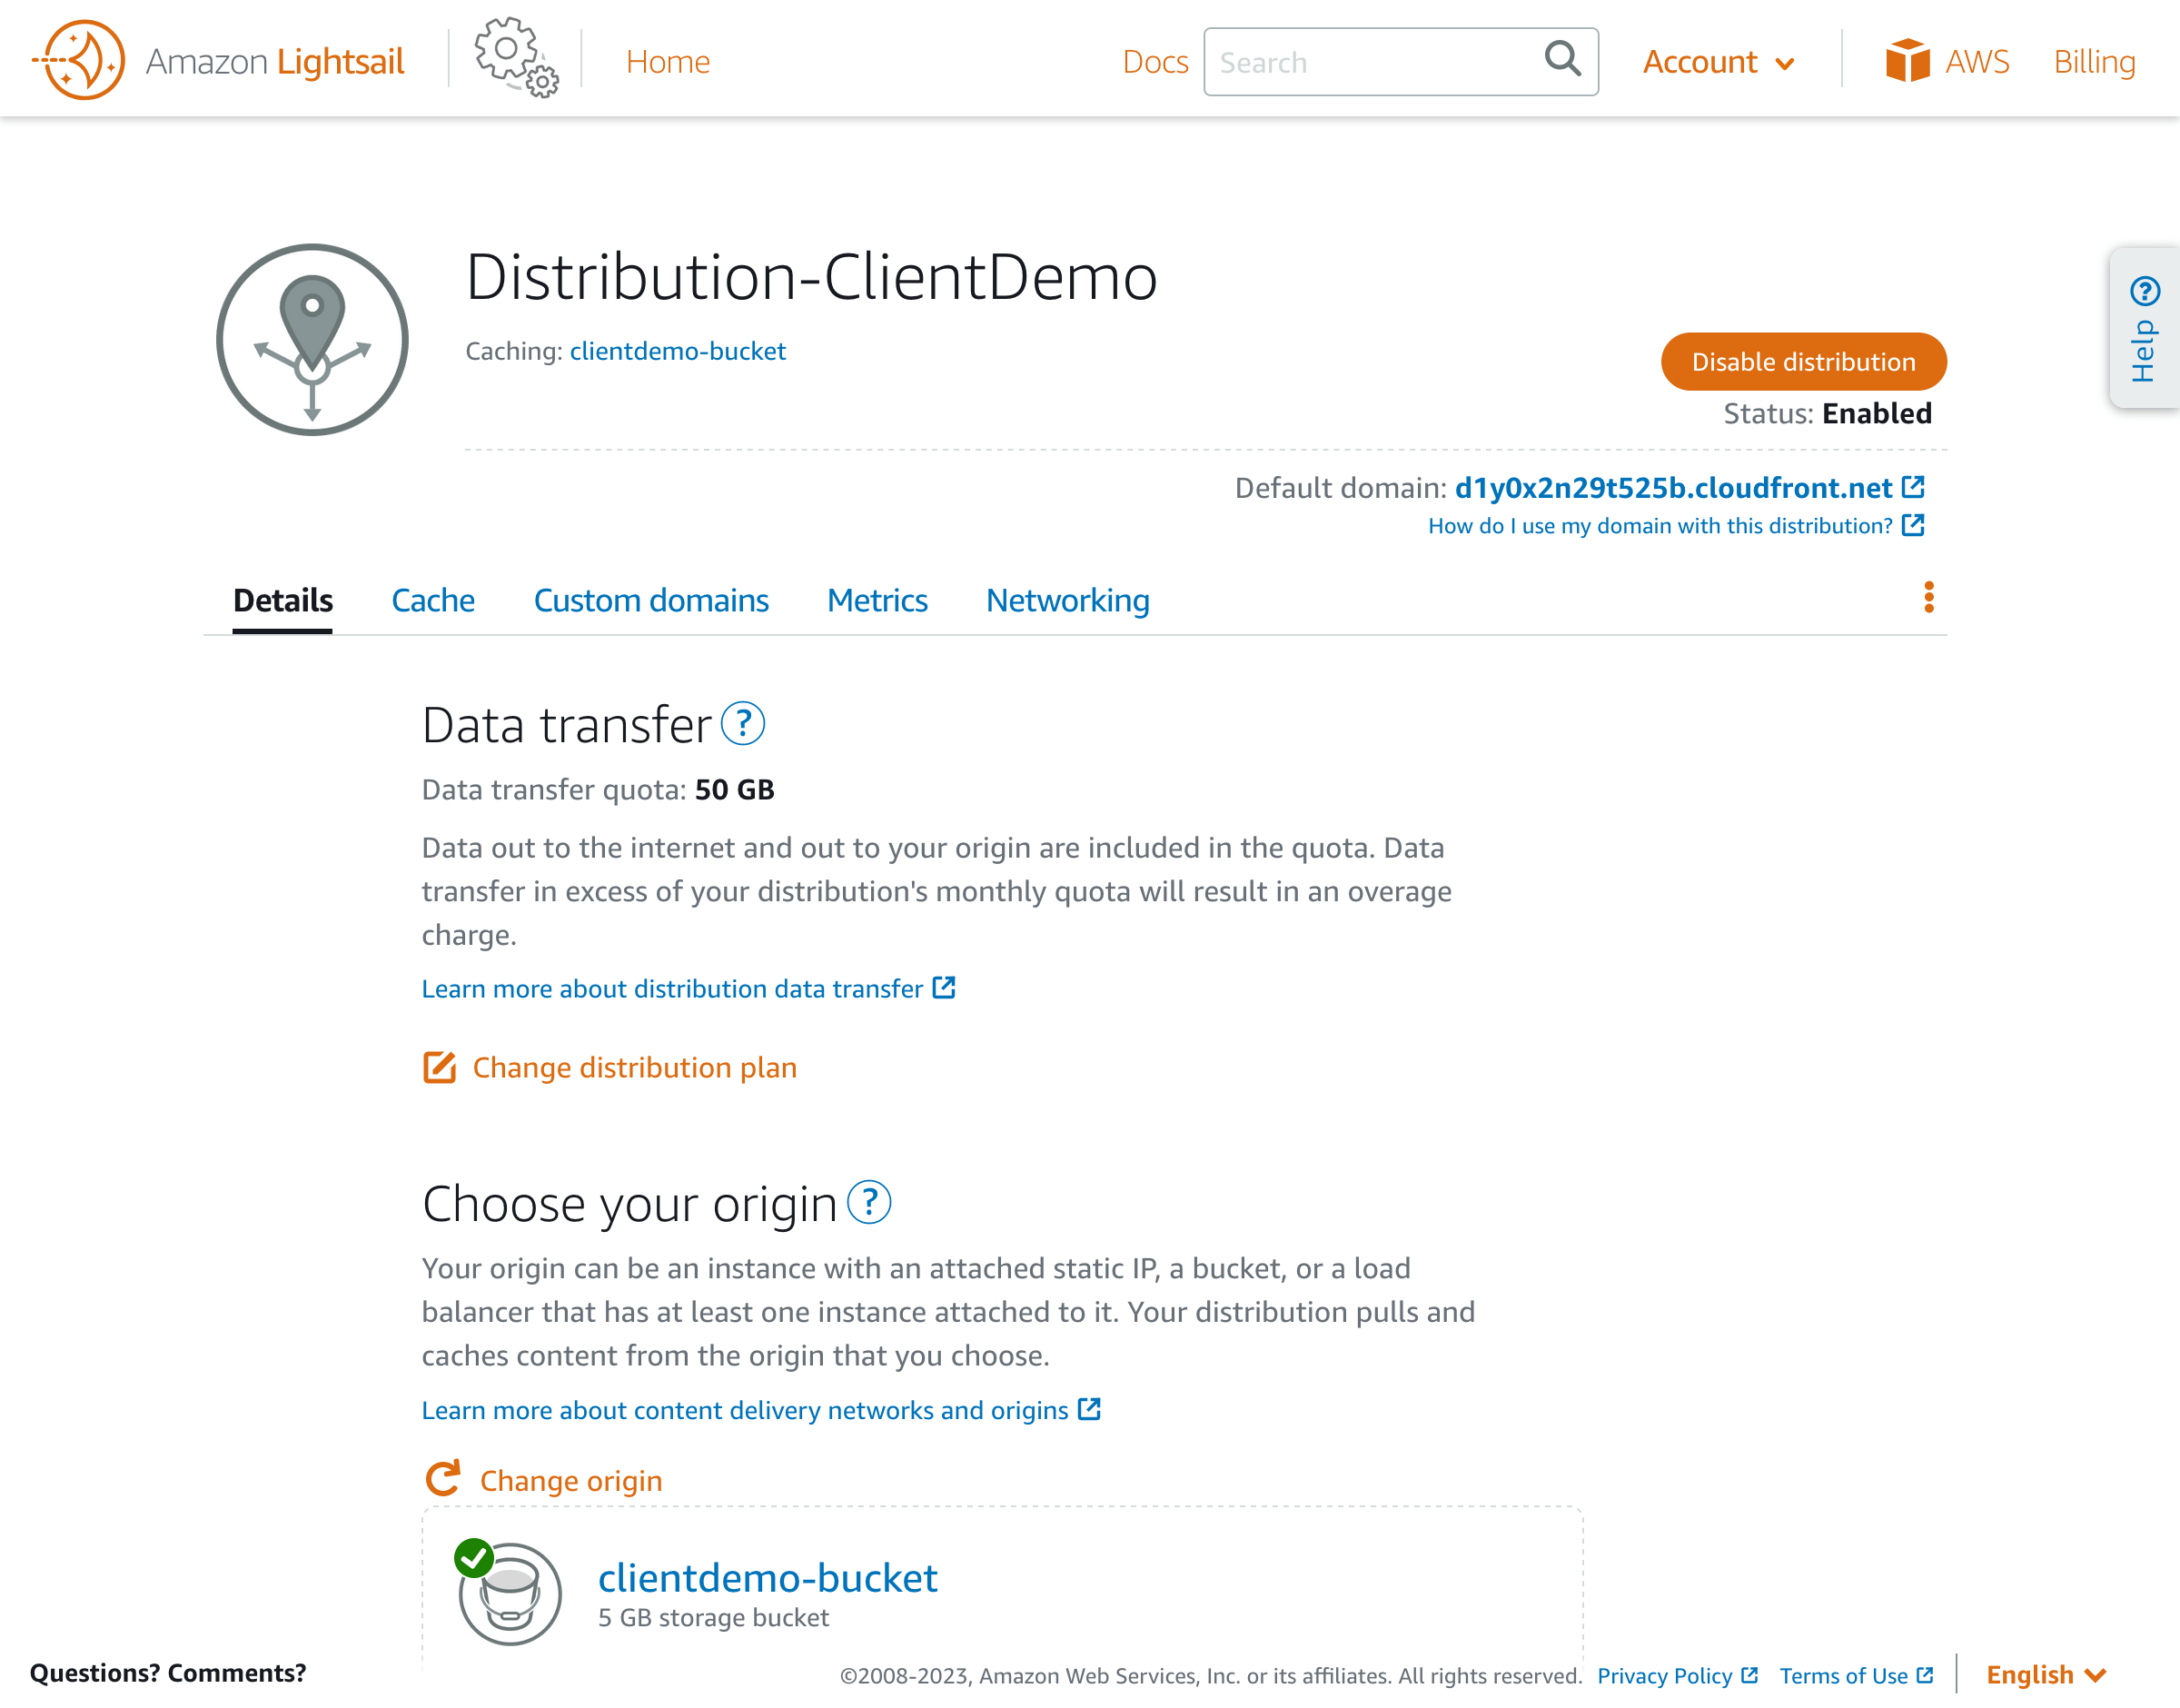The width and height of the screenshot is (2180, 1708).
Task: Switch to the Cache tab
Action: [432, 600]
